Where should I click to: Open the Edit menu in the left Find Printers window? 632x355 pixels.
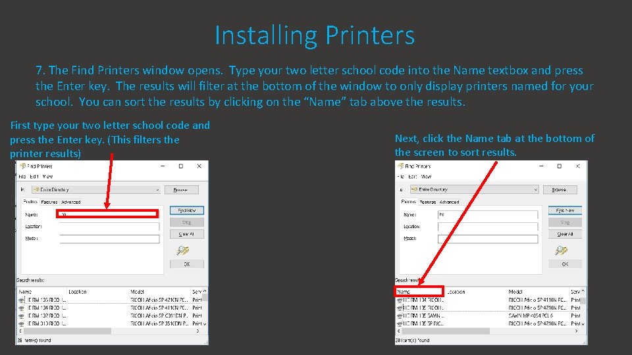coord(34,177)
